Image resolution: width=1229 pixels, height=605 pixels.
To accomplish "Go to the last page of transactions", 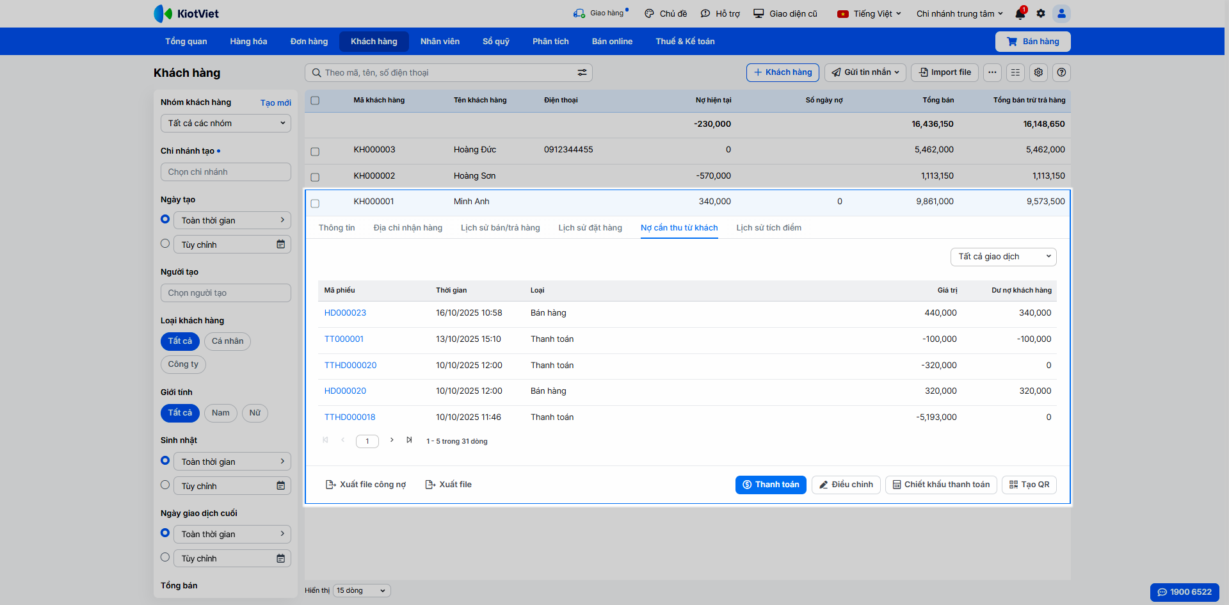I will tap(409, 440).
